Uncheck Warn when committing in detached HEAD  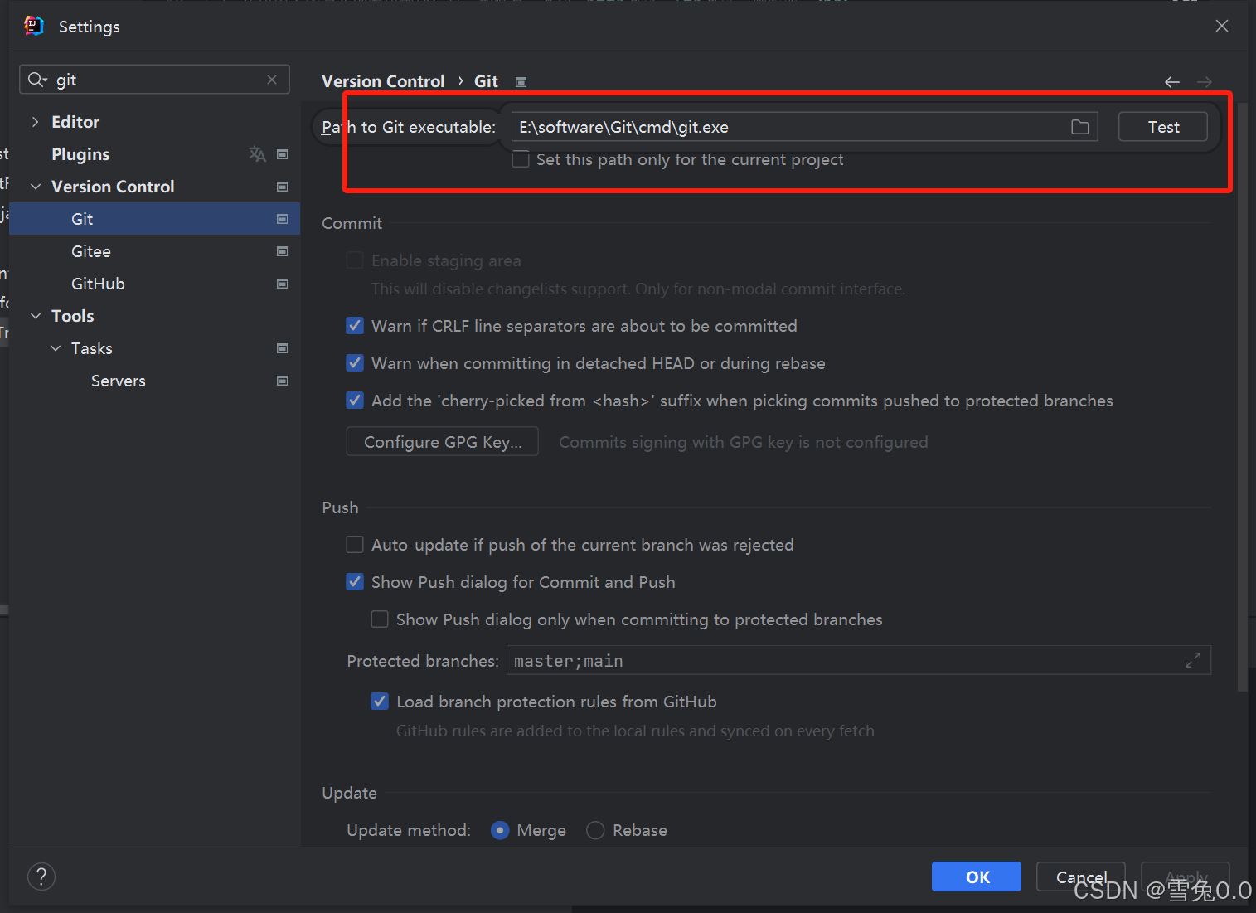(x=355, y=363)
